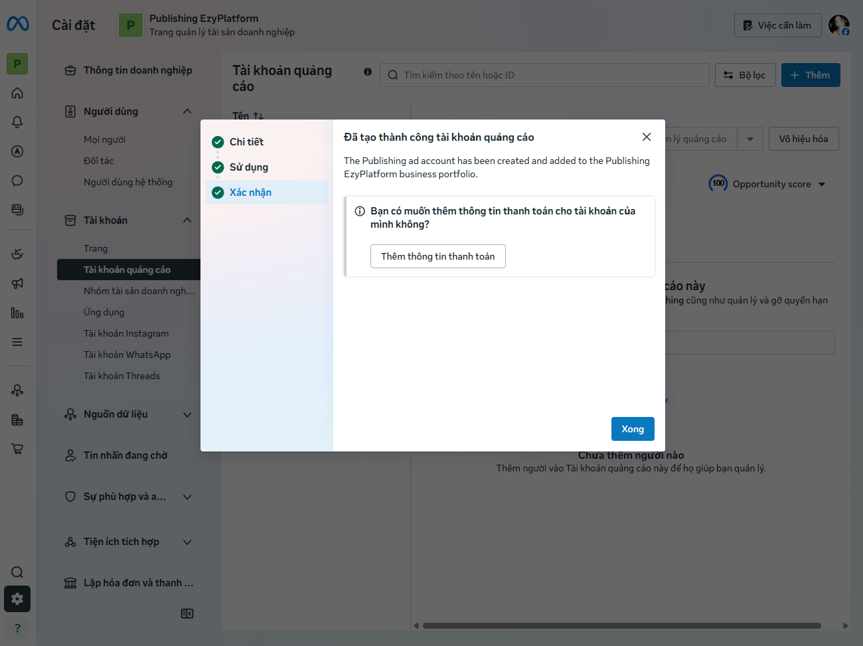The height and width of the screenshot is (646, 863).
Task: Open notifications bell icon
Action: [x=17, y=122]
